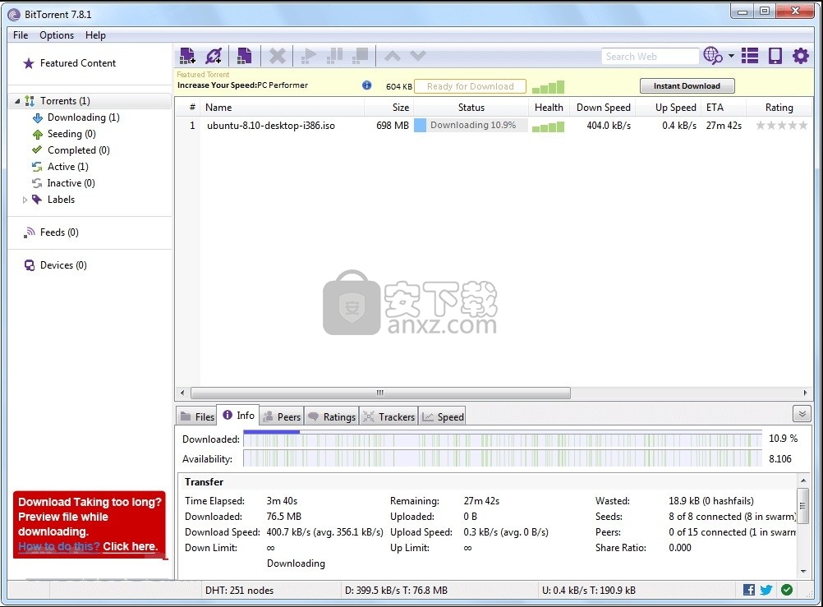The width and height of the screenshot is (823, 607).
Task: Open the File menu
Action: (x=21, y=35)
